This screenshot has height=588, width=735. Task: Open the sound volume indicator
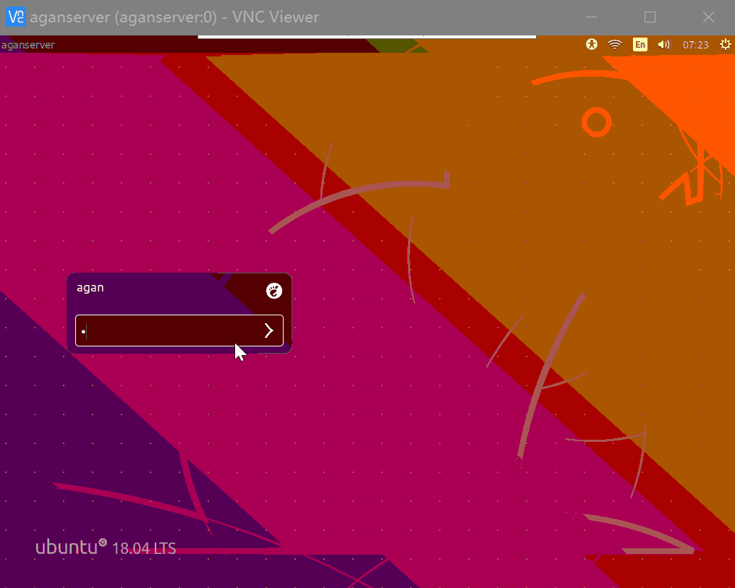pos(664,45)
